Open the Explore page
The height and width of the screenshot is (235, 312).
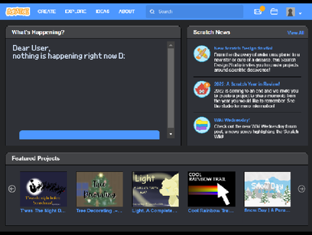click(x=76, y=12)
